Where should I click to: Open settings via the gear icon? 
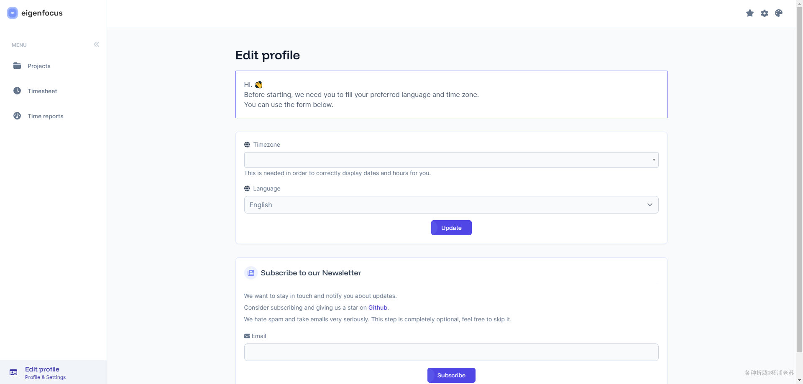coord(765,13)
